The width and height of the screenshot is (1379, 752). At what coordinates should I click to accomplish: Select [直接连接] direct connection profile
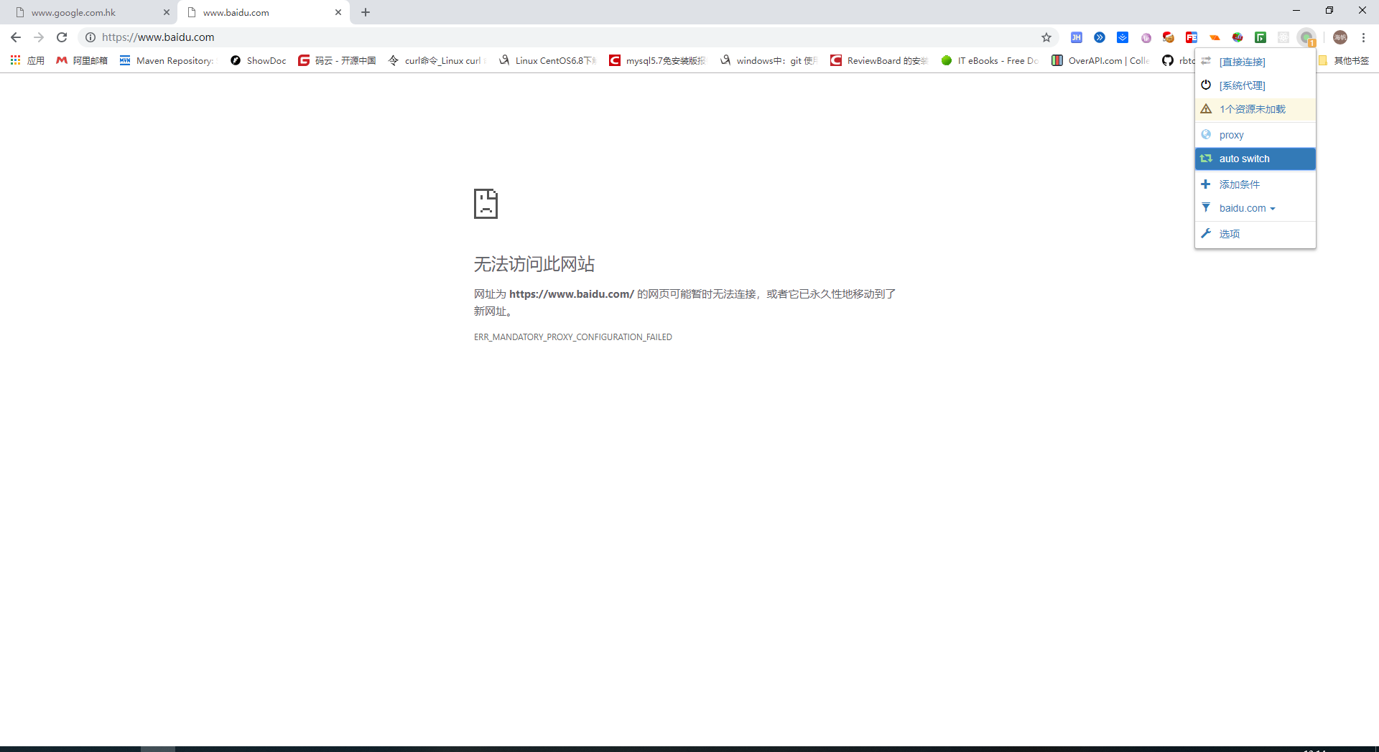point(1255,62)
